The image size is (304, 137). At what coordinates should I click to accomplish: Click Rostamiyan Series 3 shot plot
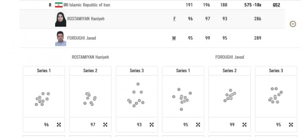point(137,96)
